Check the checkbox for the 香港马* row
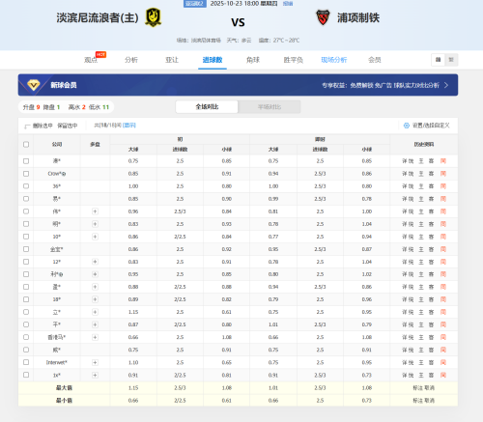 click(x=26, y=337)
